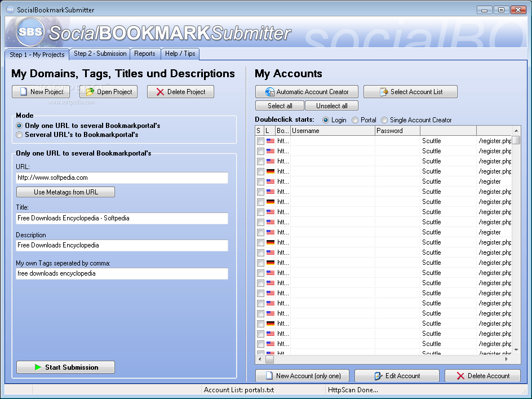Image resolution: width=532 pixels, height=399 pixels.
Task: Click the accounts list vertical scrollbar thumb
Action: pyautogui.click(x=516, y=140)
